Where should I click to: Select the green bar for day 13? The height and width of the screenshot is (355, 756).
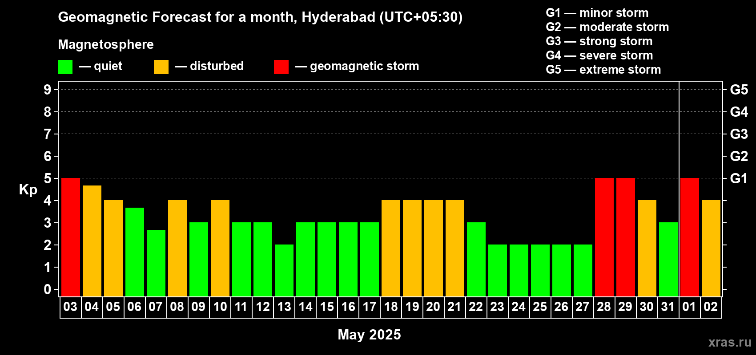point(284,271)
